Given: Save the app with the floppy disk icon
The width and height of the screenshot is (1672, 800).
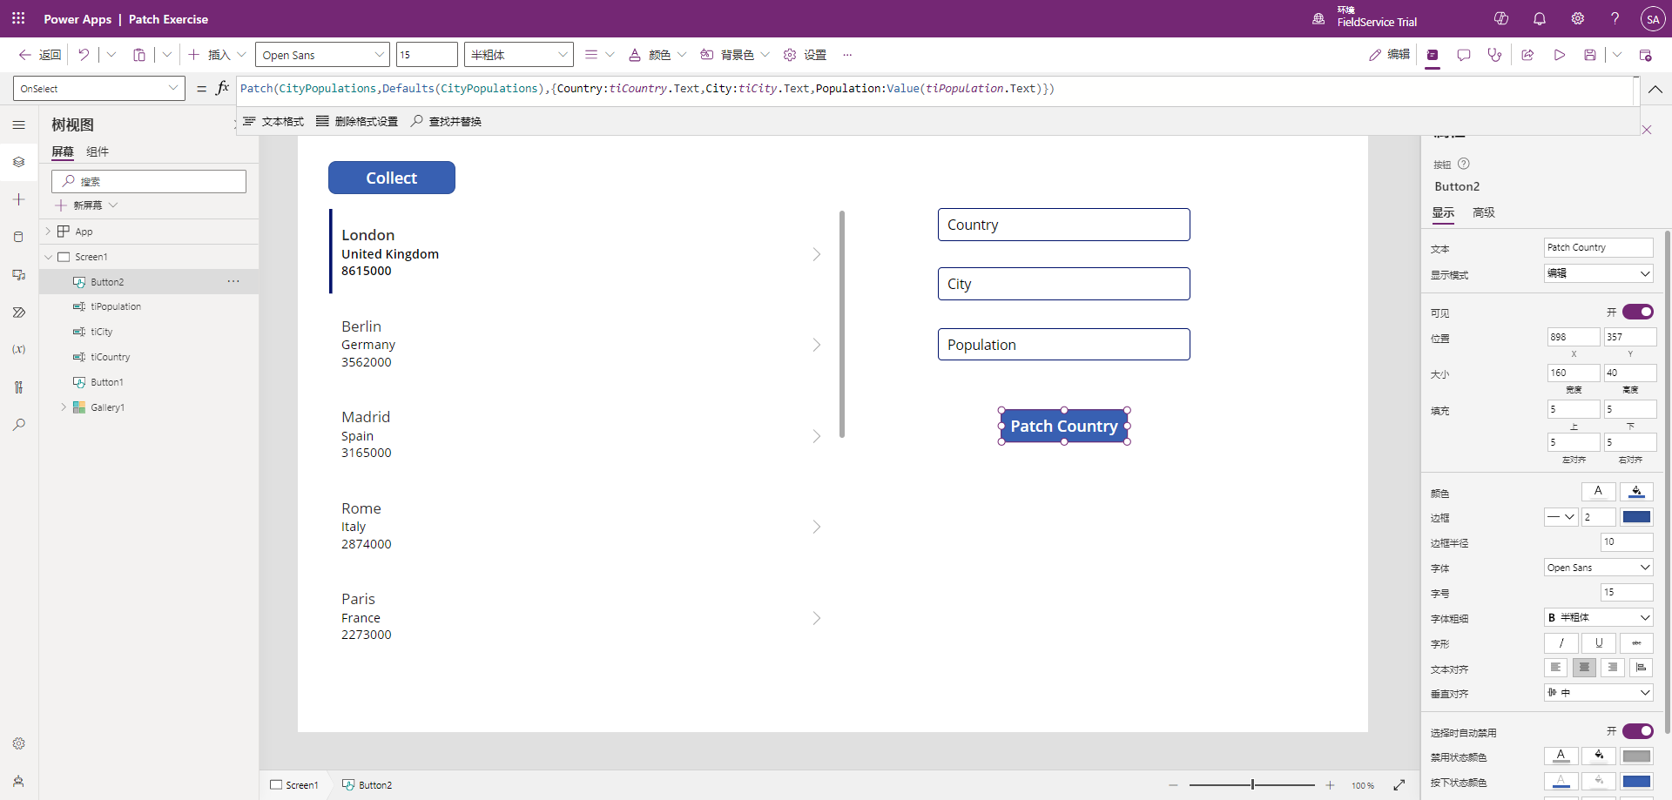Looking at the screenshot, I should point(1590,55).
